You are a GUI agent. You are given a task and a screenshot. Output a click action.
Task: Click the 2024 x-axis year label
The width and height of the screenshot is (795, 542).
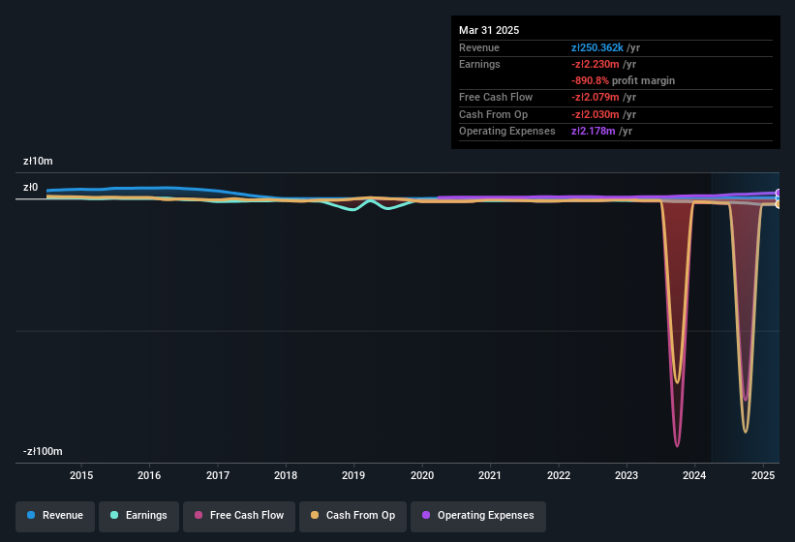(x=694, y=475)
